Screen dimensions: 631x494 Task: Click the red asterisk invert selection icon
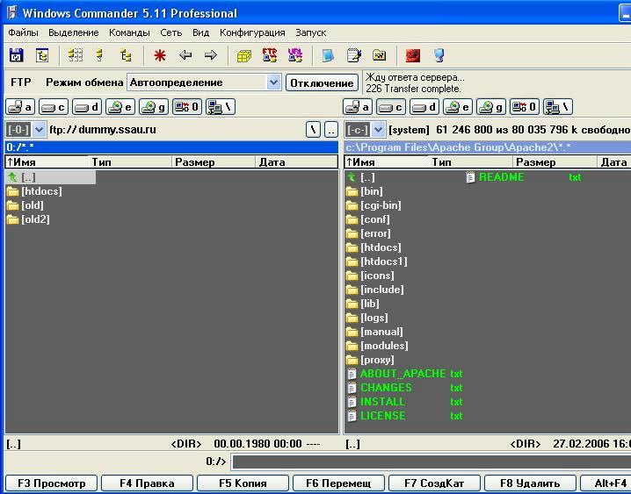pos(160,55)
